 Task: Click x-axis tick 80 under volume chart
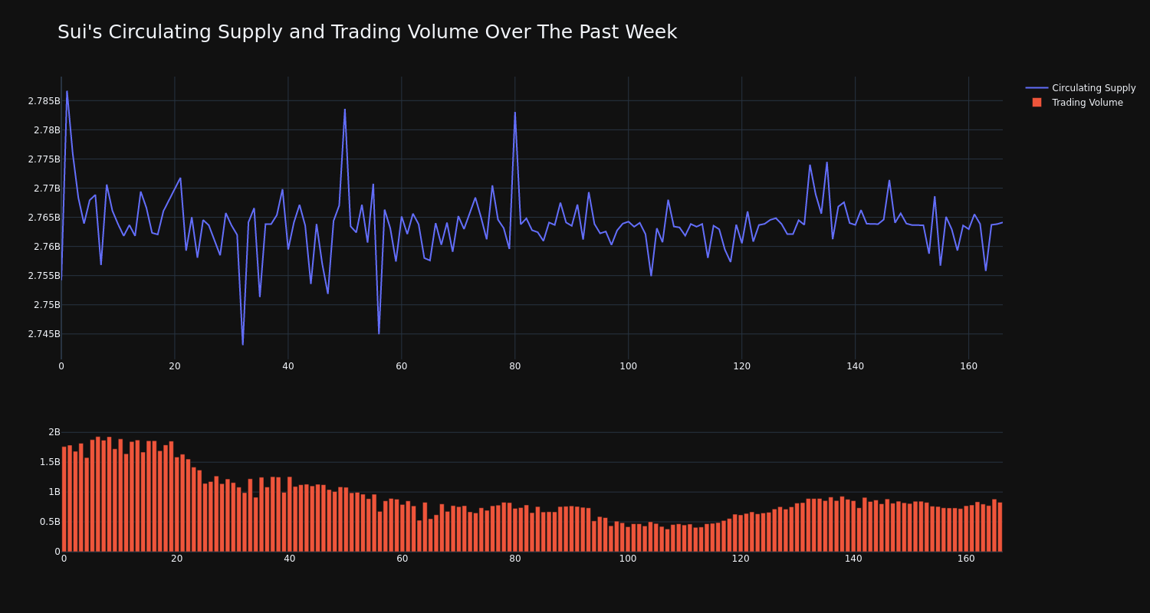coord(515,559)
